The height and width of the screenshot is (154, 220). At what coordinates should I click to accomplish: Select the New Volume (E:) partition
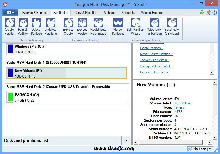click(67, 73)
